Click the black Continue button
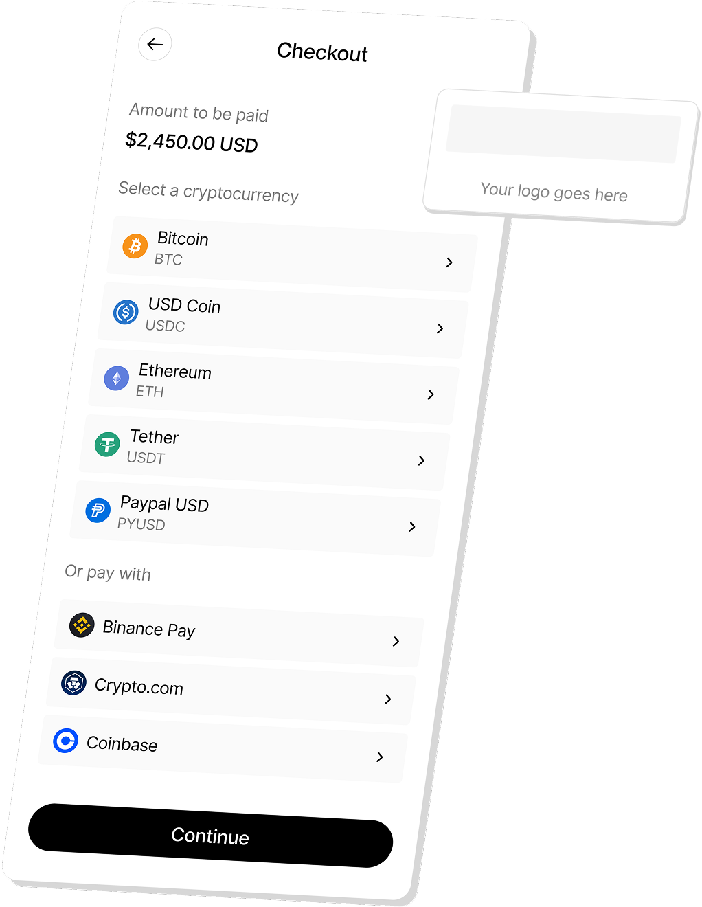Image resolution: width=702 pixels, height=907 pixels. (x=210, y=836)
